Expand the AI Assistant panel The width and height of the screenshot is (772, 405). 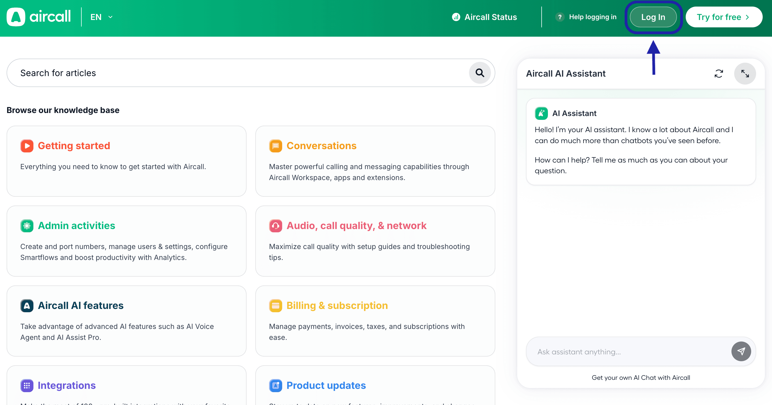point(745,73)
